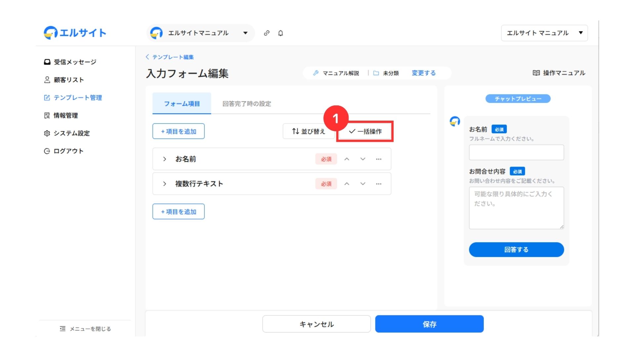
Task: Click the link chain icon in header
Action: pyautogui.click(x=267, y=33)
